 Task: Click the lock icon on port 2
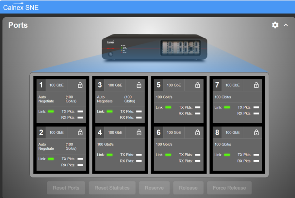(80, 132)
